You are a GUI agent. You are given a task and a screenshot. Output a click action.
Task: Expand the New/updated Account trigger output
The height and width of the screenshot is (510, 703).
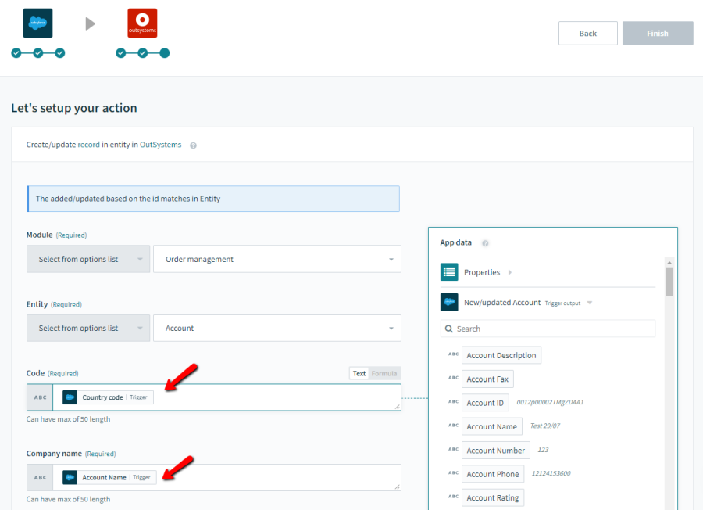tap(590, 303)
